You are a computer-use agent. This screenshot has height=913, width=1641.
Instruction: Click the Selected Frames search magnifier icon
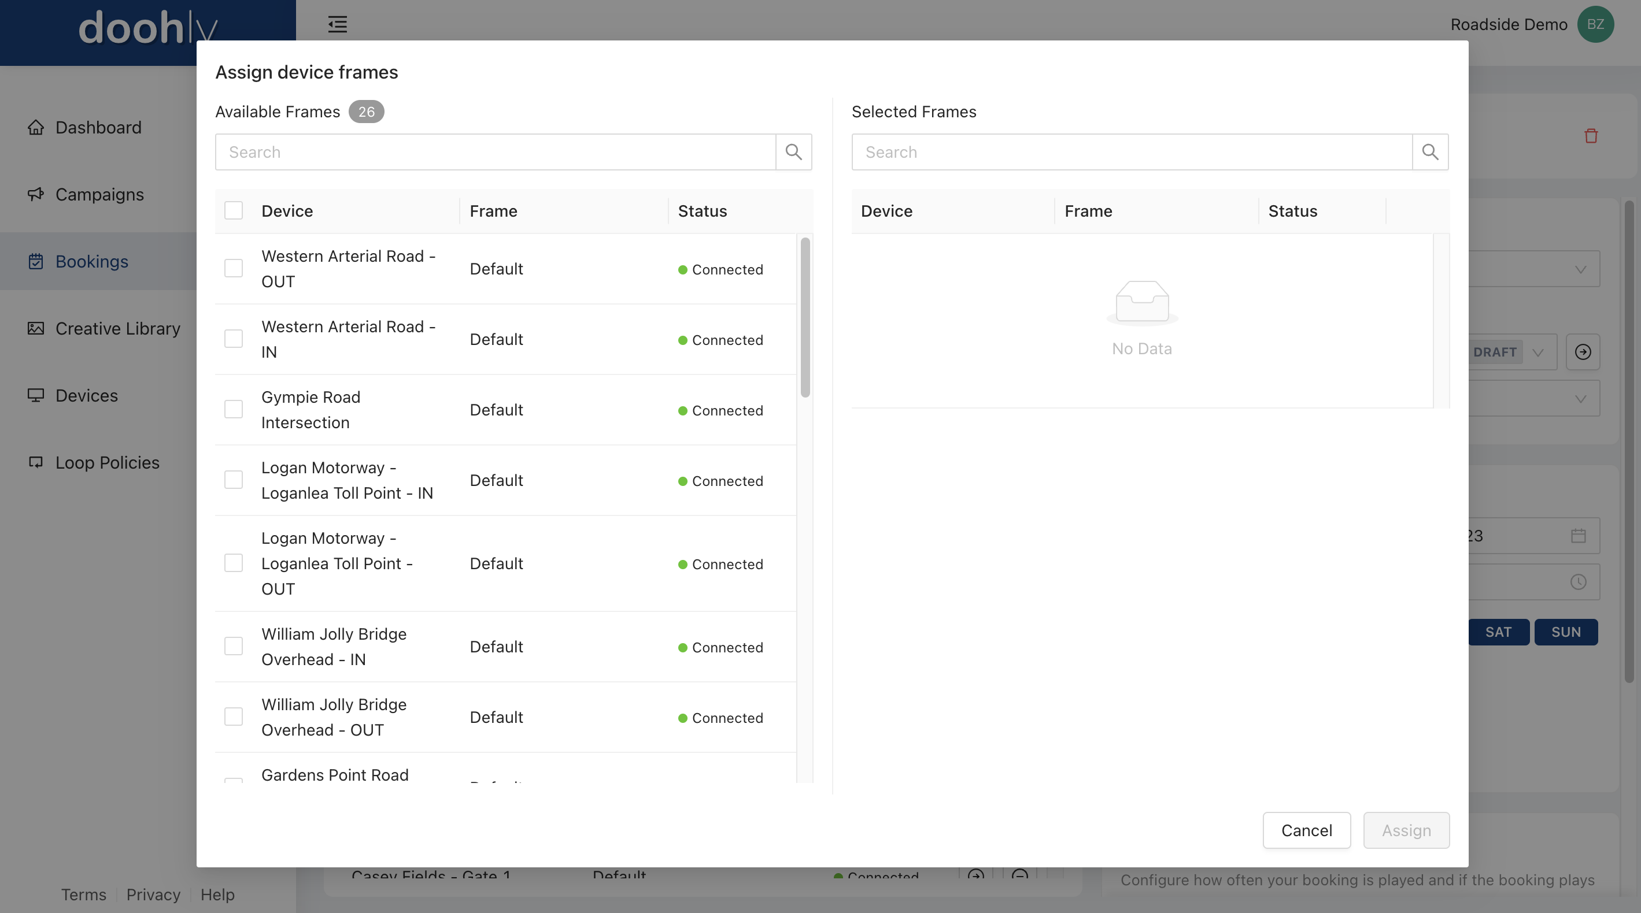tap(1429, 151)
